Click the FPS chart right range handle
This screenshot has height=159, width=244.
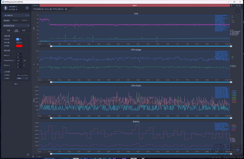(231, 46)
